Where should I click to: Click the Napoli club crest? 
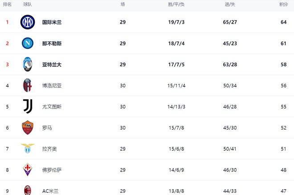(28, 43)
